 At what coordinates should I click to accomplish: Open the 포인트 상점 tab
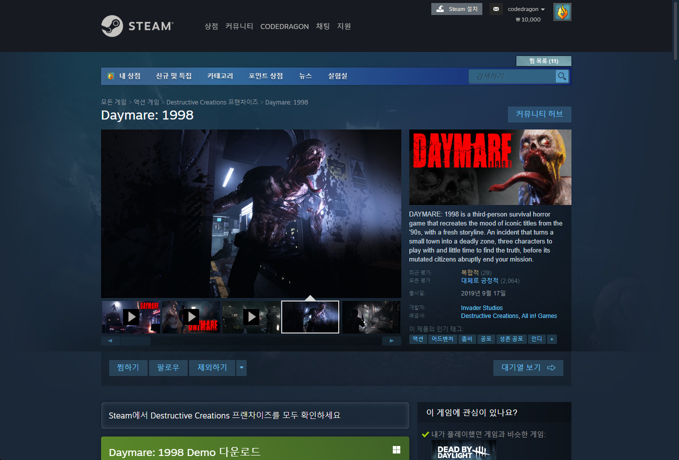click(x=266, y=76)
